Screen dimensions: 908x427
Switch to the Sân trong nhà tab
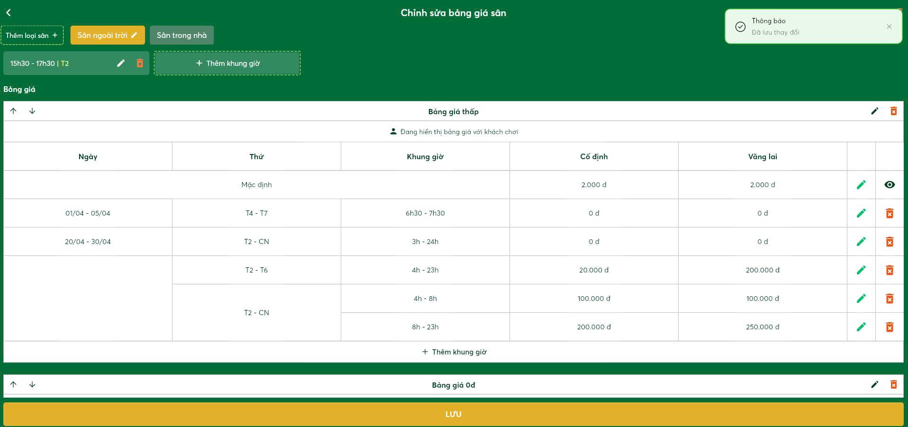[x=182, y=35]
